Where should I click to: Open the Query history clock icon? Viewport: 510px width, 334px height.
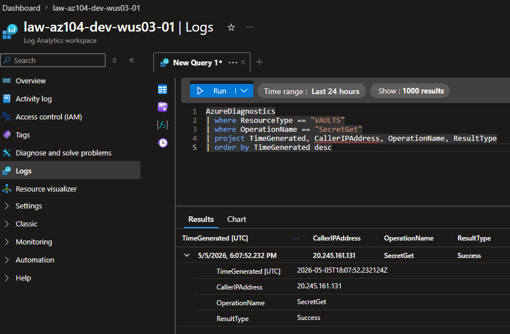click(x=162, y=143)
